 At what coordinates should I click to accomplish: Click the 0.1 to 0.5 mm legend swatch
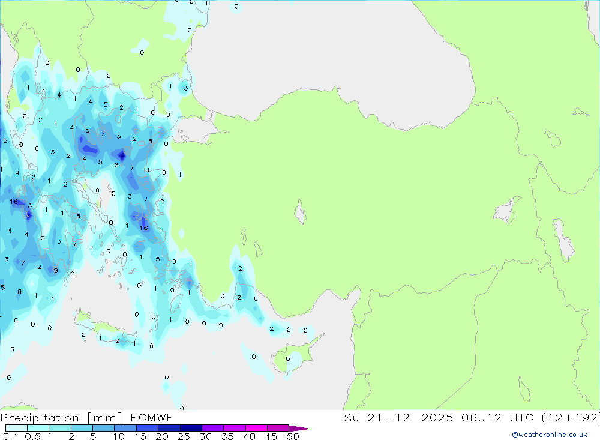pos(16,428)
